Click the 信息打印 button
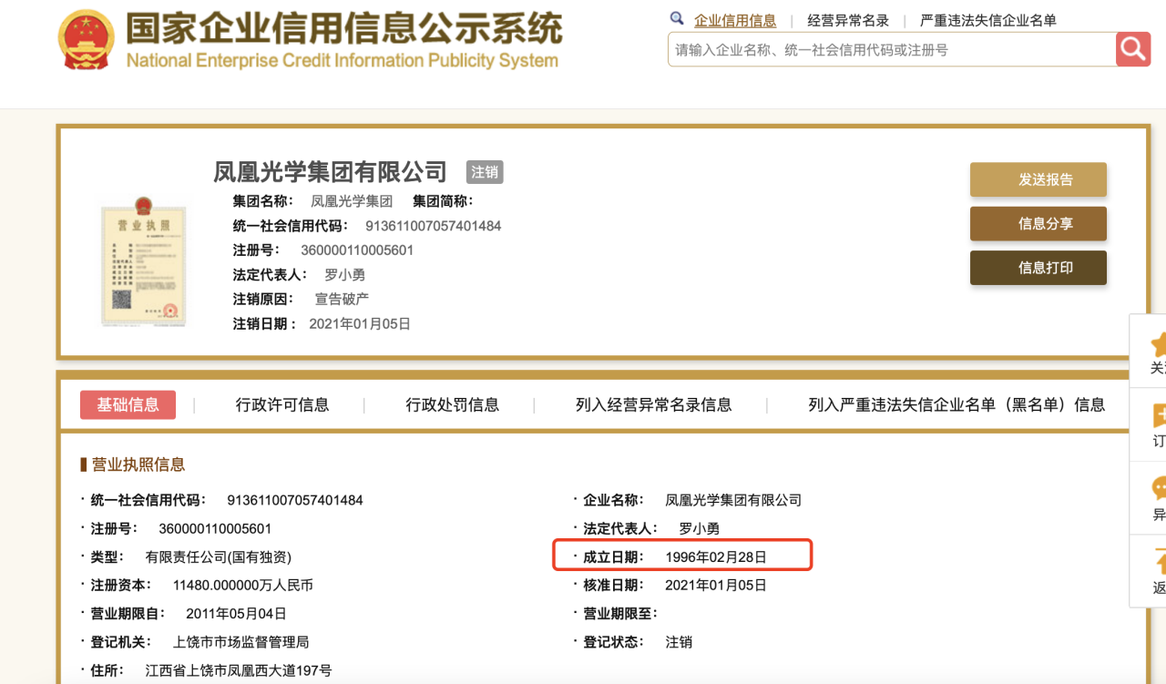Screen dimensions: 1166x684 coord(1038,268)
